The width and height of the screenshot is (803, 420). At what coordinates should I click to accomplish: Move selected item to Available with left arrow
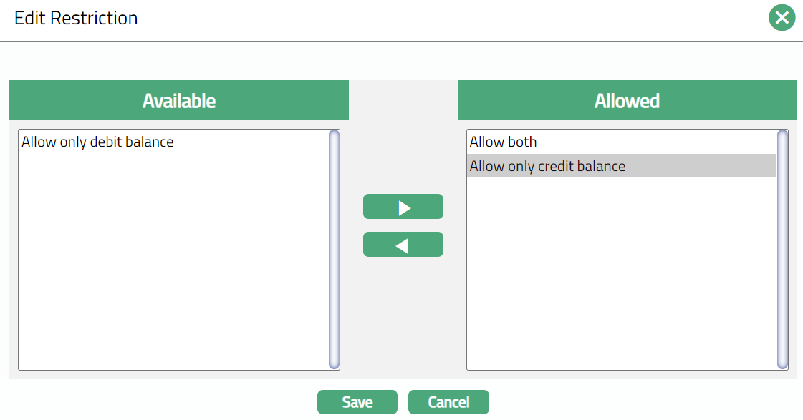point(403,245)
